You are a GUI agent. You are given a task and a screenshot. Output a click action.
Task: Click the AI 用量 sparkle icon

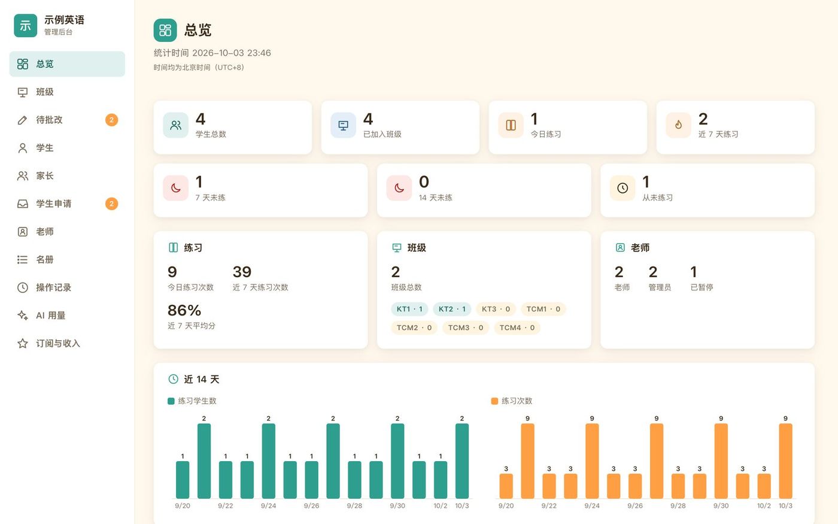[23, 316]
